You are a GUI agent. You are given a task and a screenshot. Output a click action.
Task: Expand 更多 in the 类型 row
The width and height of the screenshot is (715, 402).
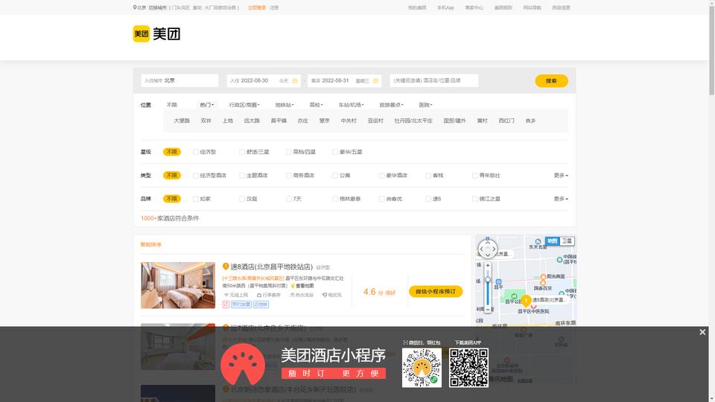pos(561,176)
